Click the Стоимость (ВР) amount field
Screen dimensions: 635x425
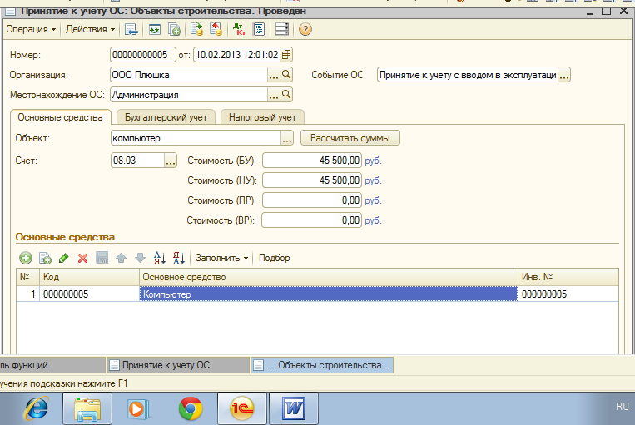pyautogui.click(x=312, y=220)
